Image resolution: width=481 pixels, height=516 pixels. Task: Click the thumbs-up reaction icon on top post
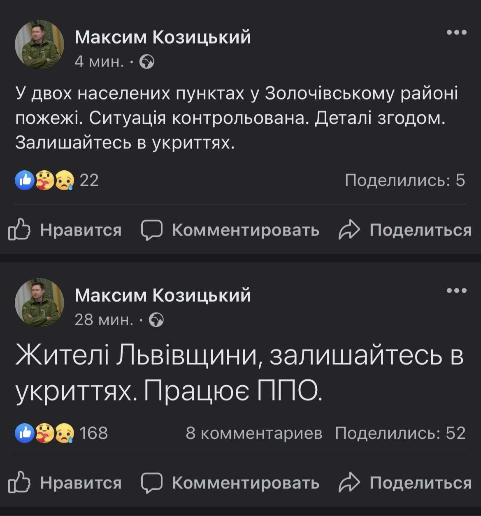click(25, 179)
